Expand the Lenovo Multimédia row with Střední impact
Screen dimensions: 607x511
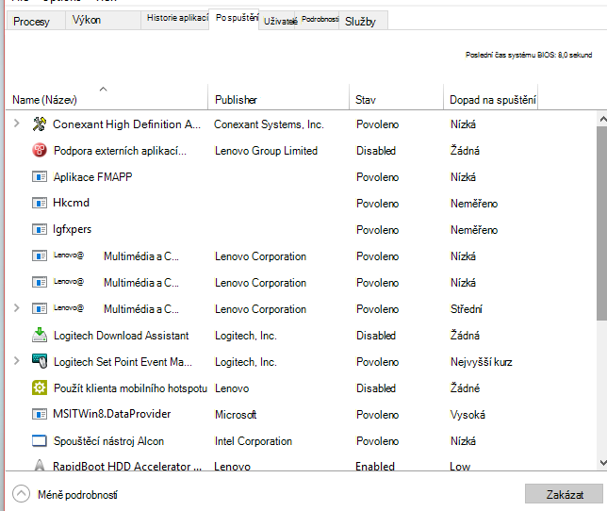tap(16, 308)
